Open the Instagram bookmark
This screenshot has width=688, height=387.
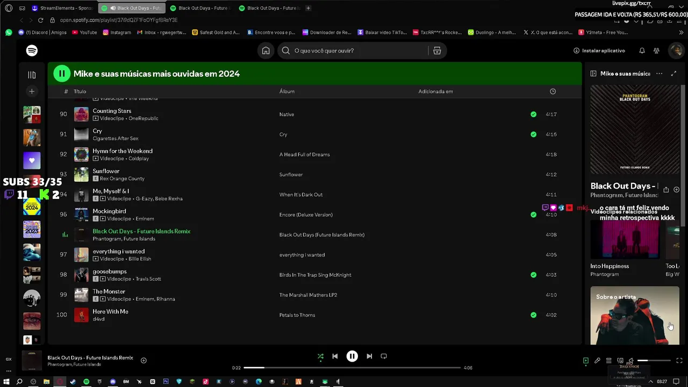click(x=117, y=32)
